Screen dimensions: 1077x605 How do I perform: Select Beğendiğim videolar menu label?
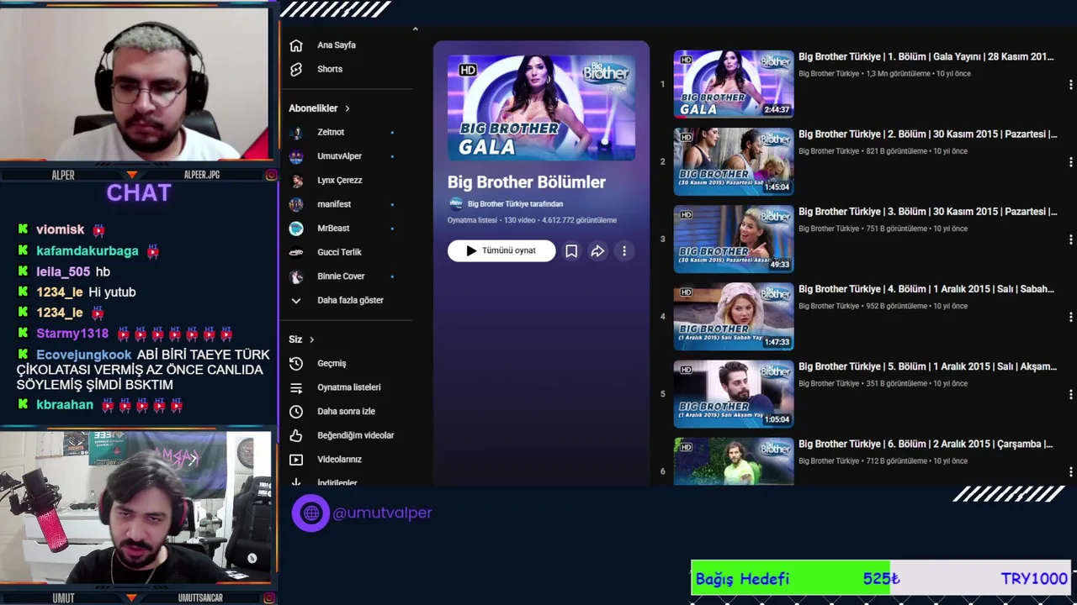(355, 435)
